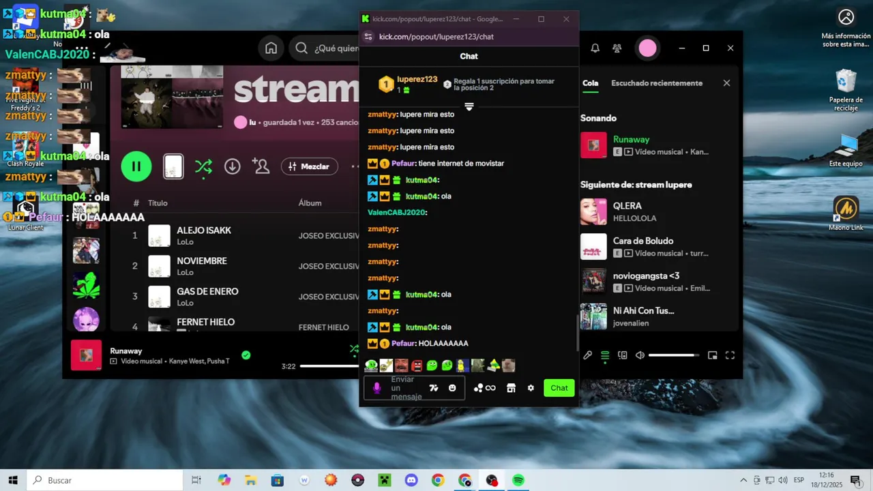Open the Maono Link desktop icon

pyautogui.click(x=846, y=214)
